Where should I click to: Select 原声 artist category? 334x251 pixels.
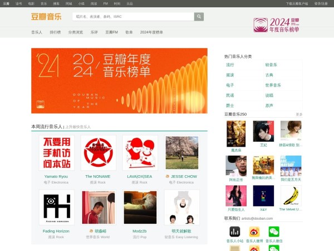(x=269, y=105)
